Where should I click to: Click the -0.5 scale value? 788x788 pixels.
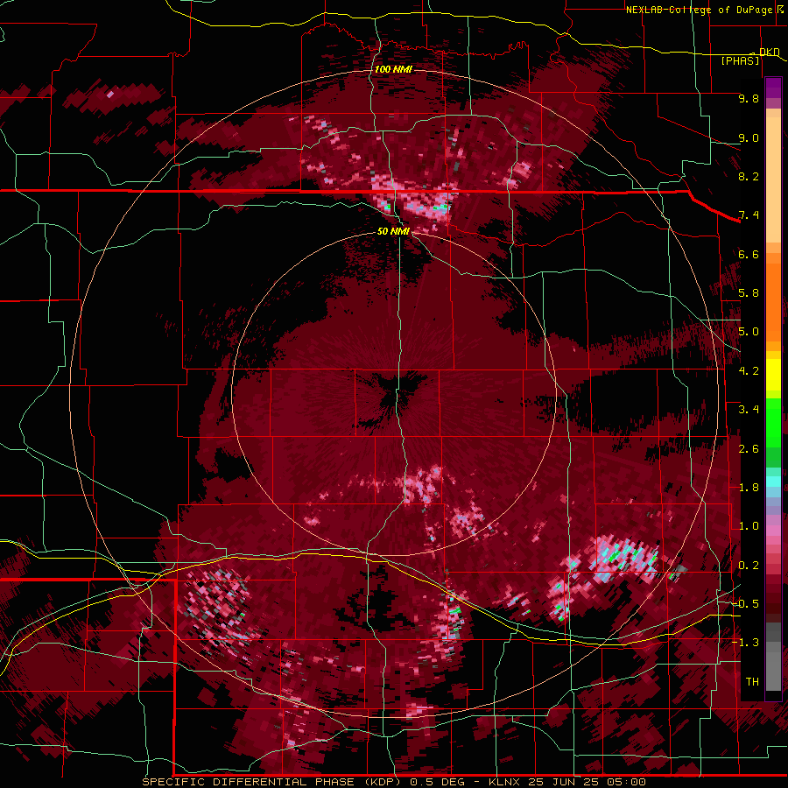coord(746,604)
